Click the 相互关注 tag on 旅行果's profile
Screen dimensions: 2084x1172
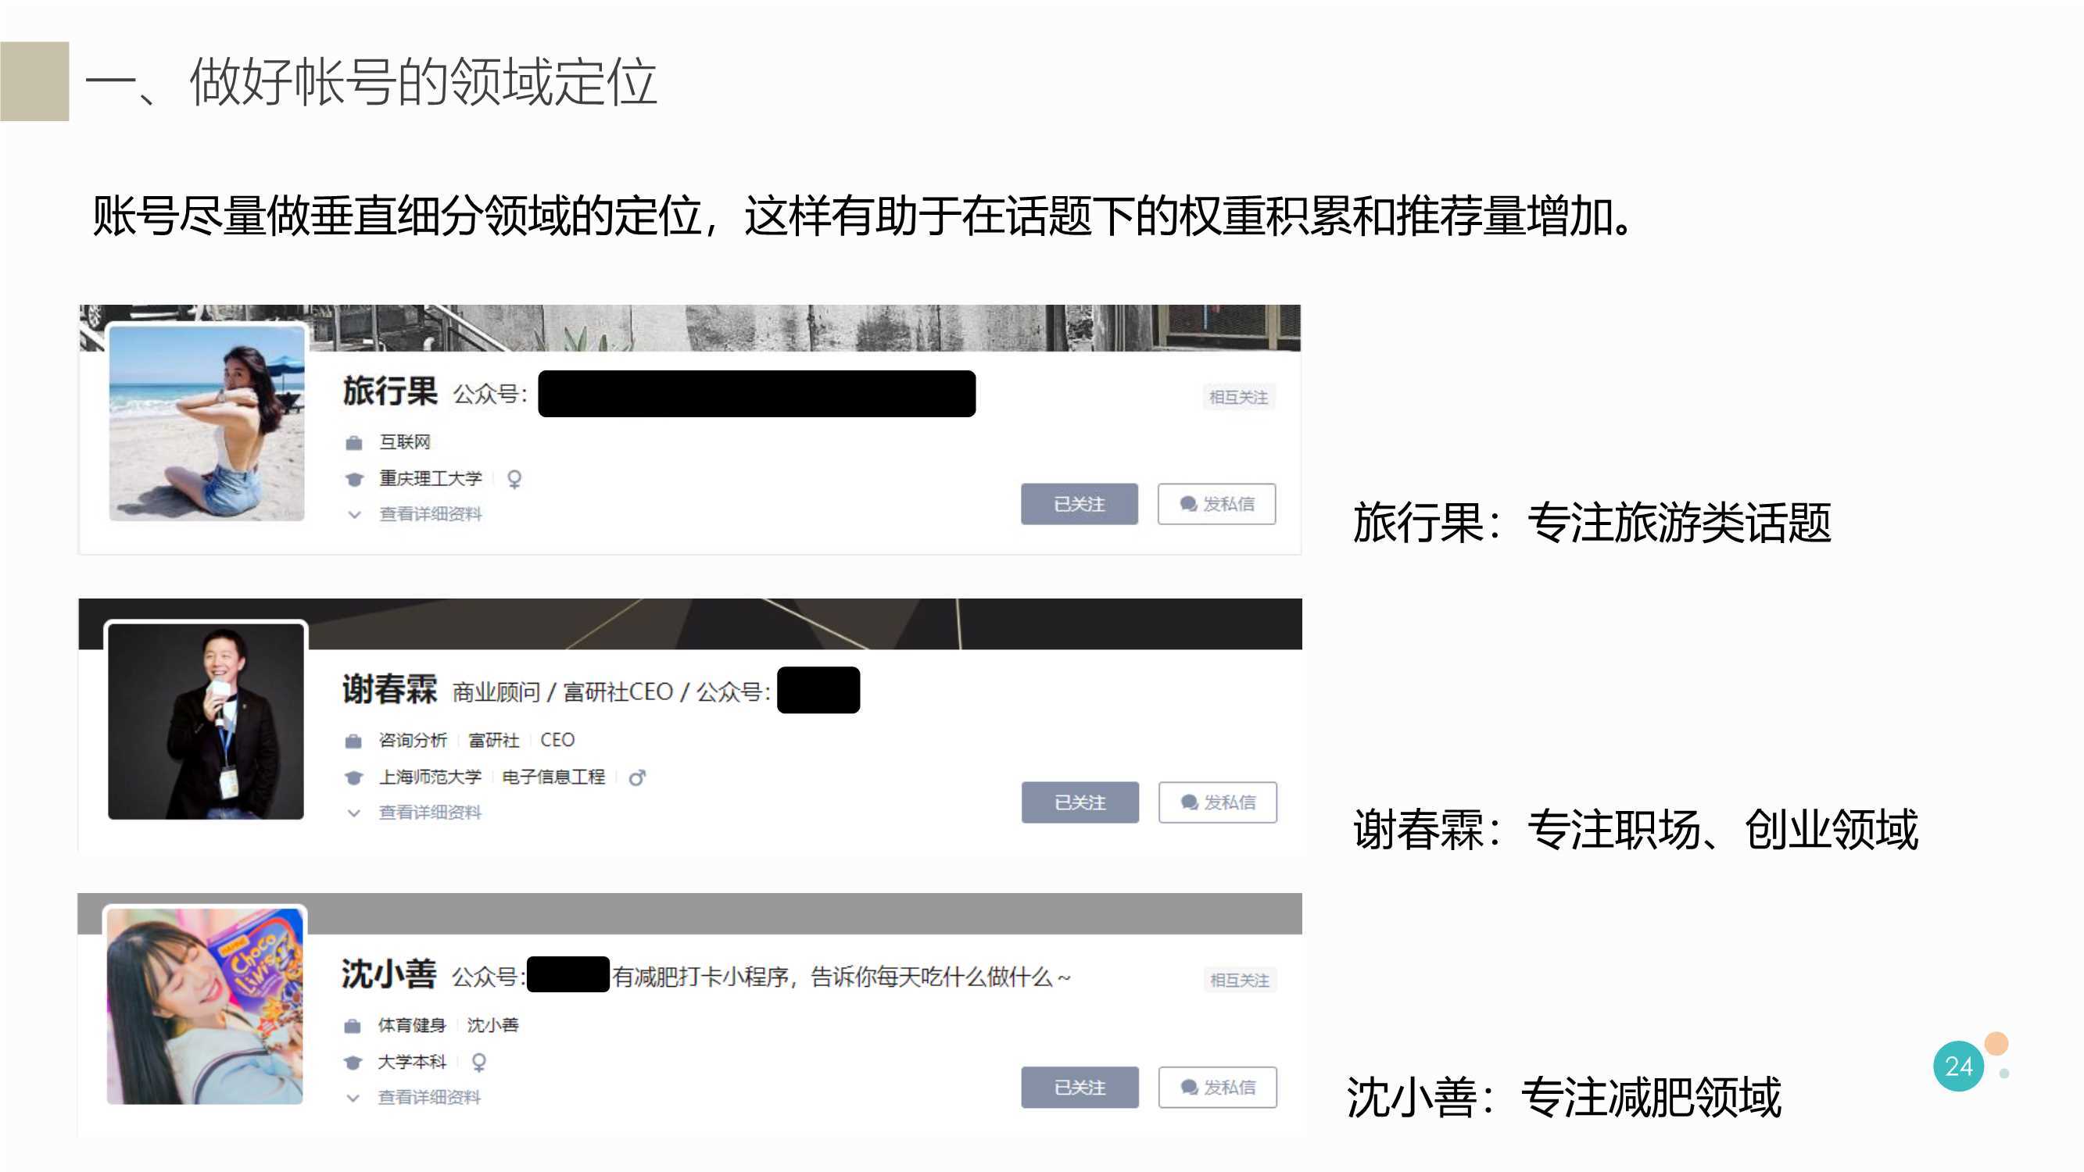click(1238, 397)
